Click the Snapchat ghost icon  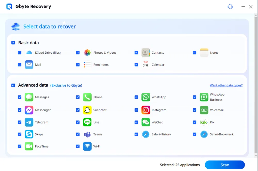(x=87, y=110)
